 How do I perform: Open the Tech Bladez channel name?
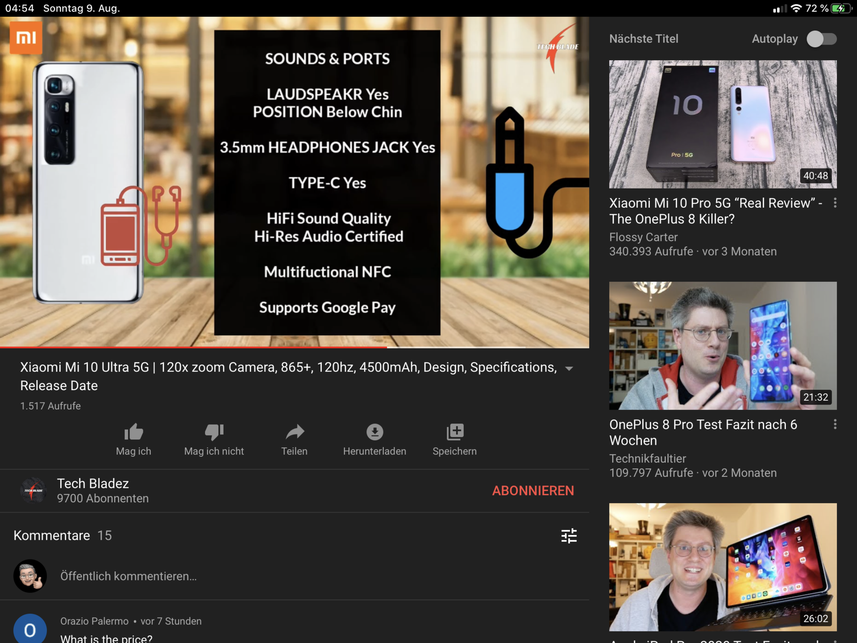[93, 483]
